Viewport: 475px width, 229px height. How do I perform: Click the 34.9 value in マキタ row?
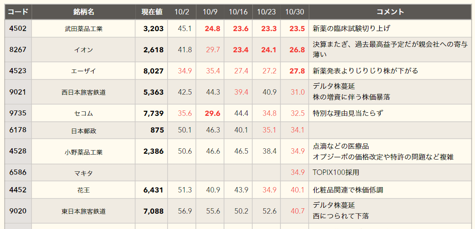pyautogui.click(x=298, y=173)
